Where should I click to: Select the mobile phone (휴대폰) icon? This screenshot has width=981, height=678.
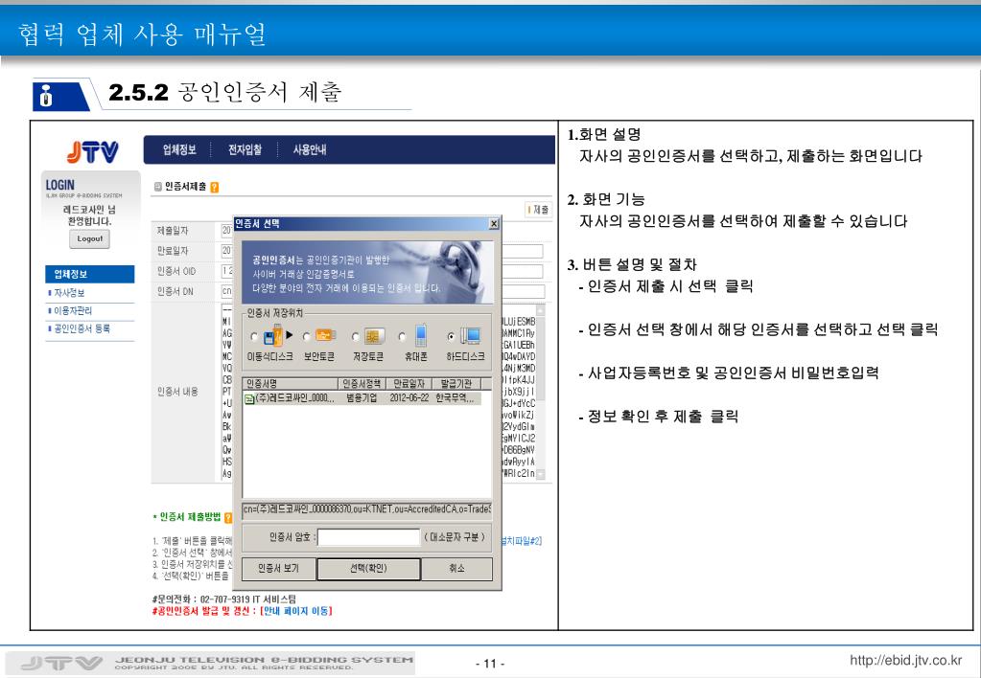[x=421, y=335]
